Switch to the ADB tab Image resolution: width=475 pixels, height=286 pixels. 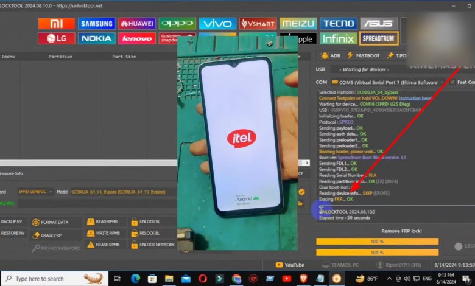click(x=330, y=55)
